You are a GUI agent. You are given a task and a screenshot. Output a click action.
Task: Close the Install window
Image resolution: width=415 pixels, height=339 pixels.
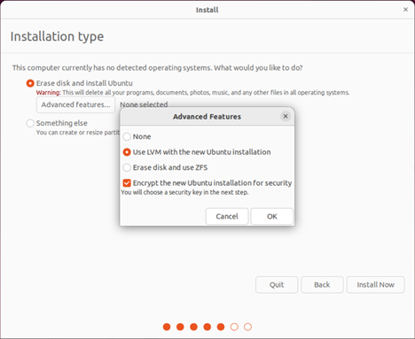(x=406, y=10)
